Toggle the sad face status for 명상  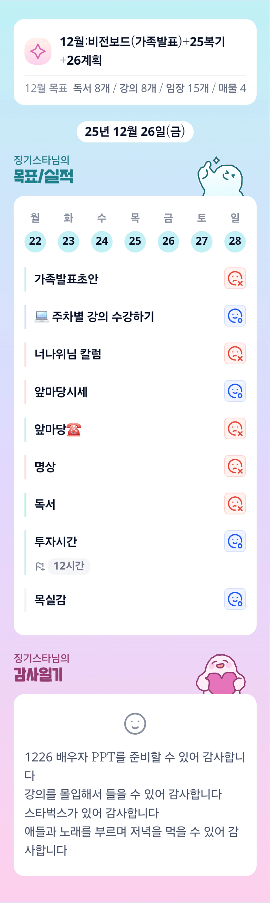(235, 466)
